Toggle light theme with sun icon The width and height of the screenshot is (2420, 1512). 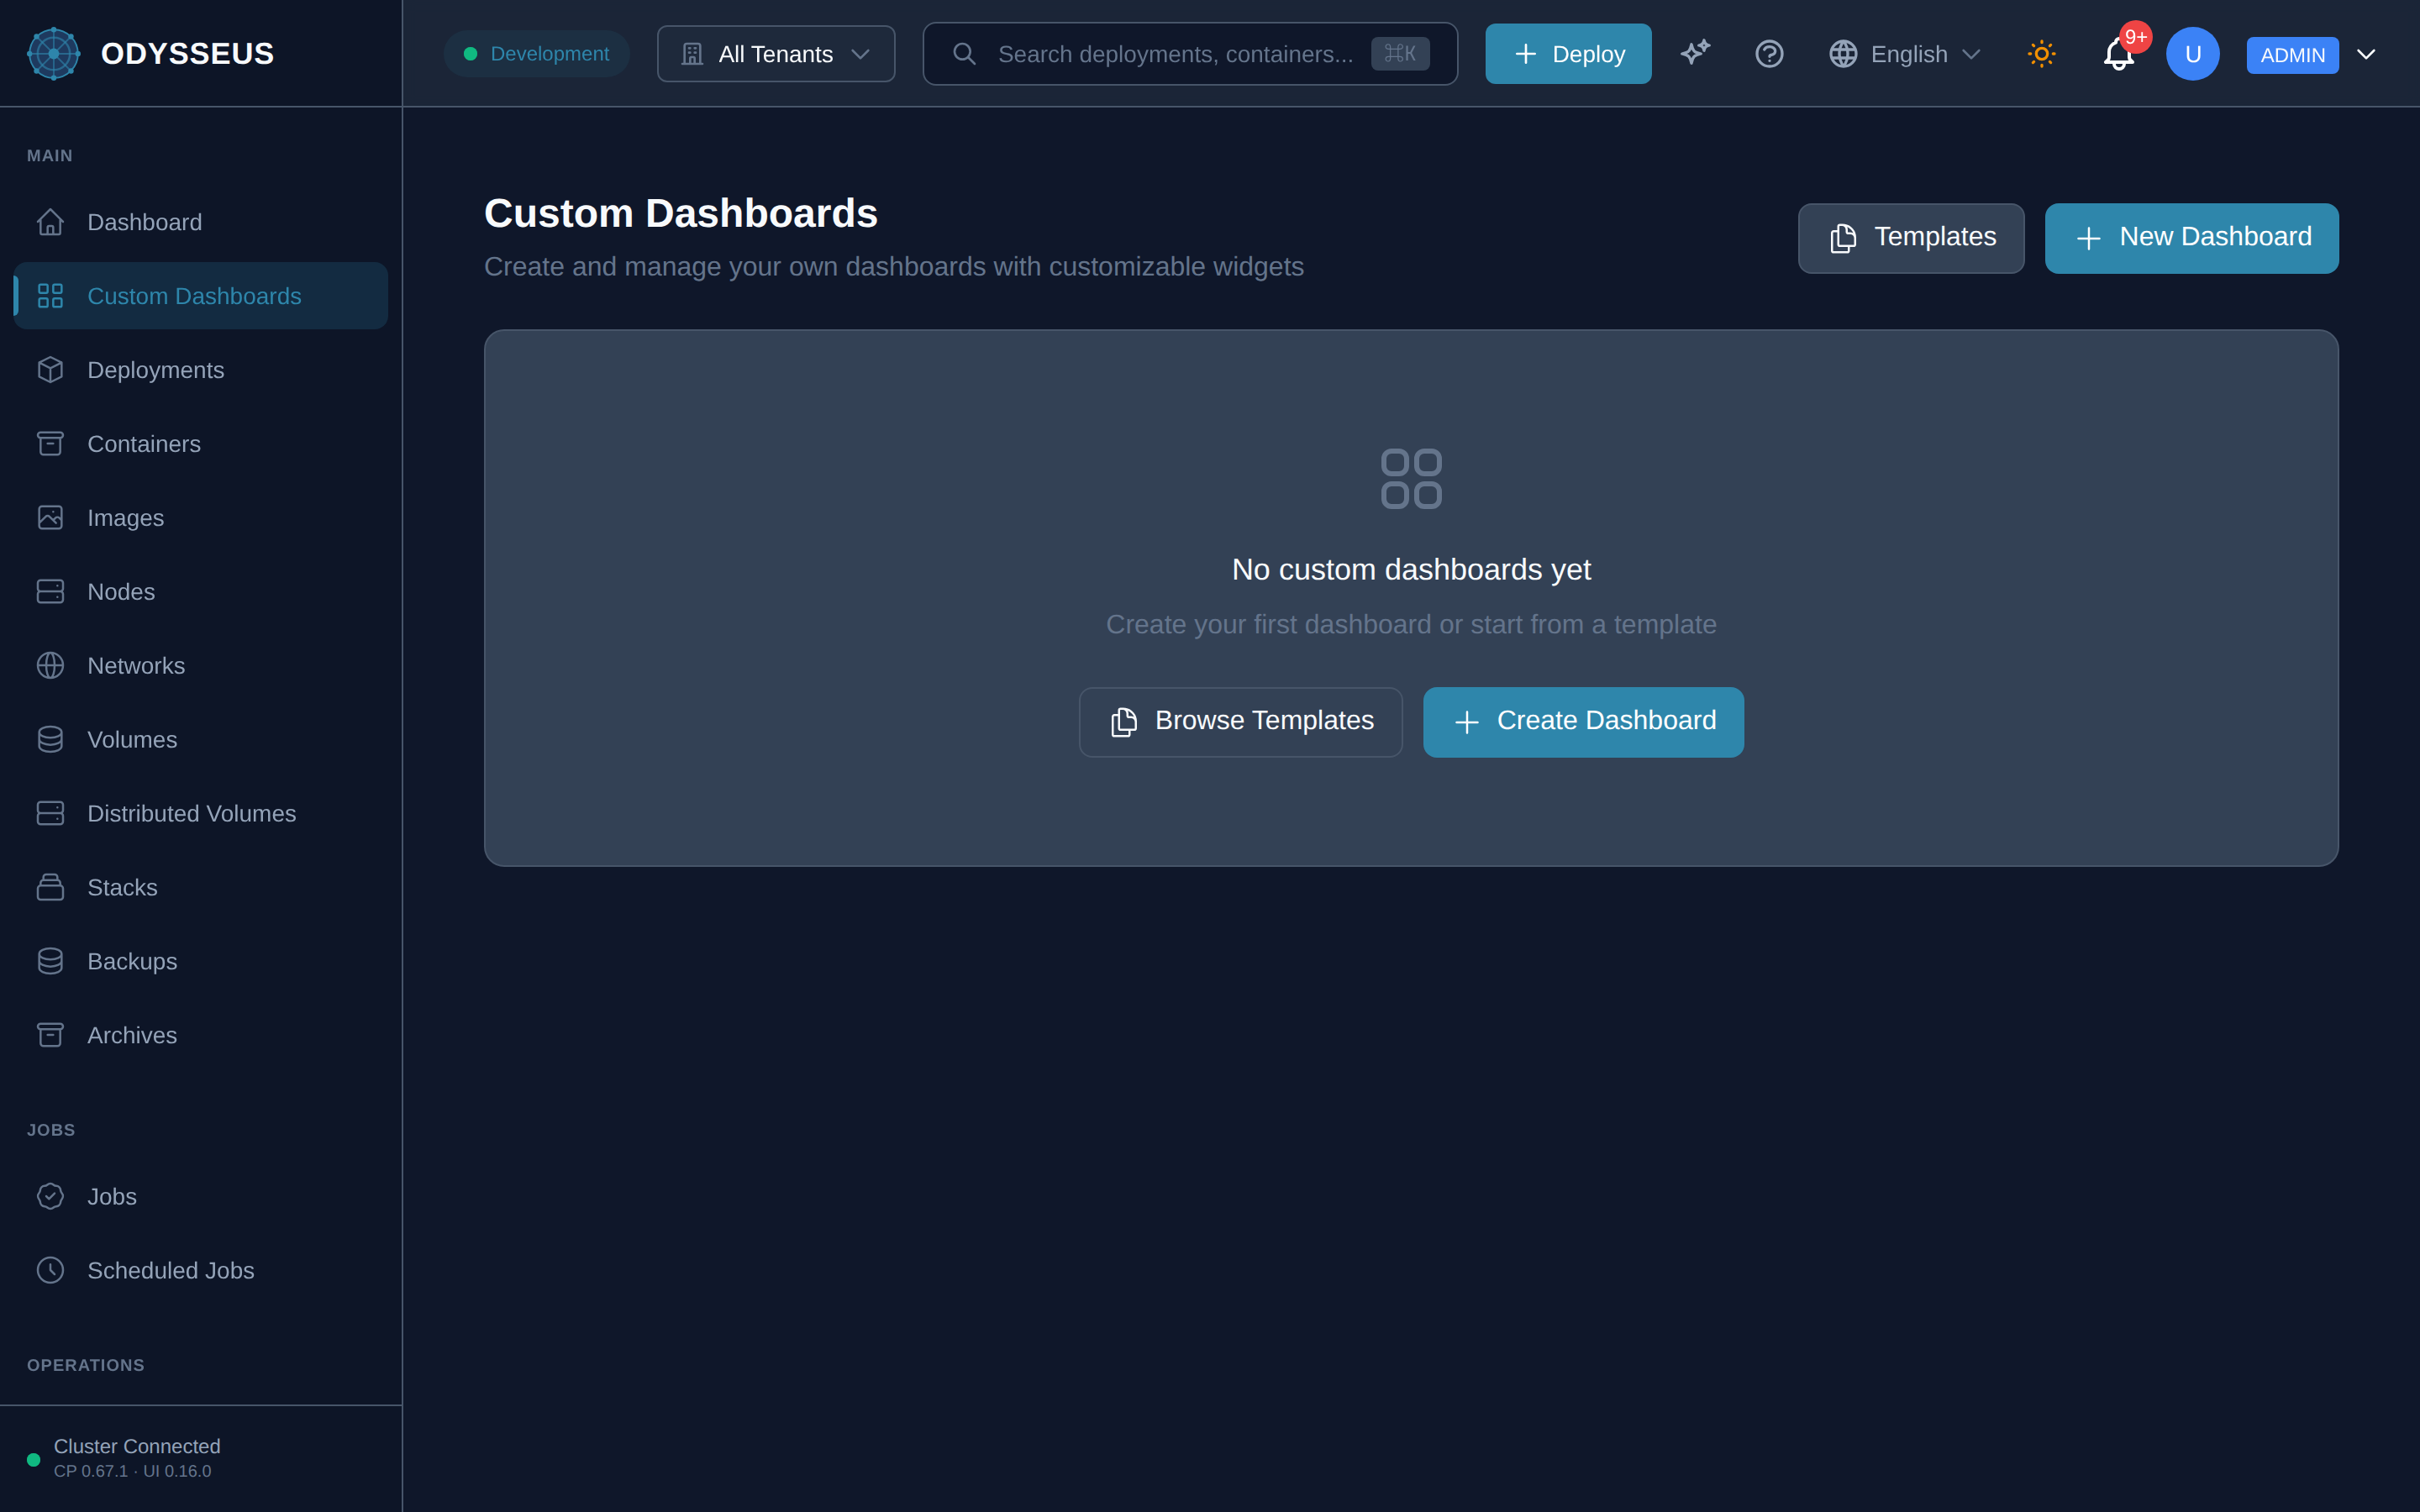(x=2041, y=53)
